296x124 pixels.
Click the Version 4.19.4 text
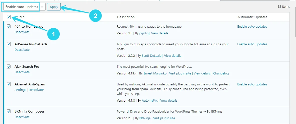tap(127, 73)
